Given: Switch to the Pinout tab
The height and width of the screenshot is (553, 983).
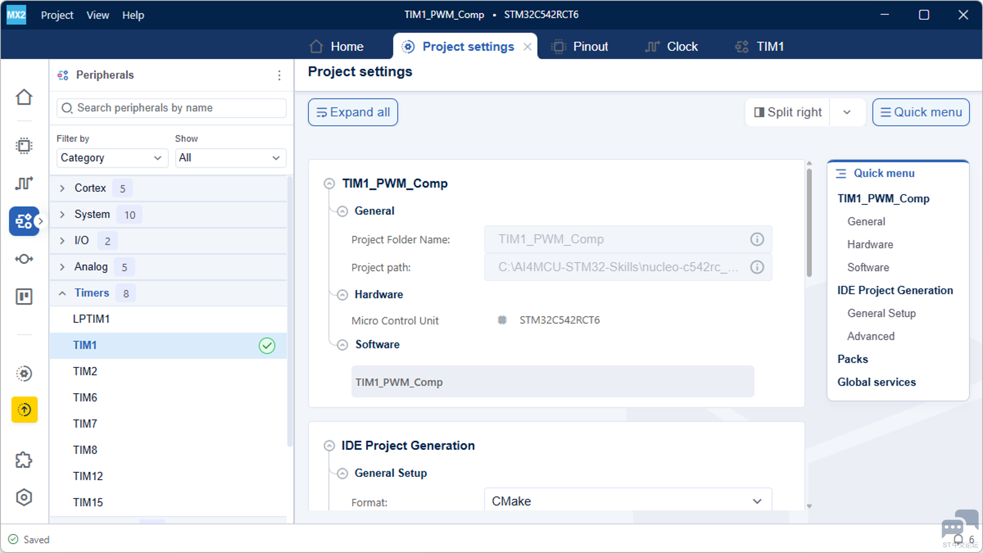Looking at the screenshot, I should [580, 47].
